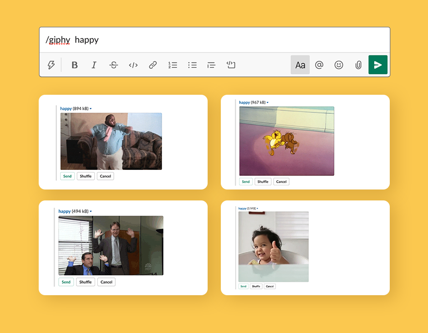Viewport: 428px width, 333px height.
Task: Click into the /giphy happy message field
Action: pos(214,40)
